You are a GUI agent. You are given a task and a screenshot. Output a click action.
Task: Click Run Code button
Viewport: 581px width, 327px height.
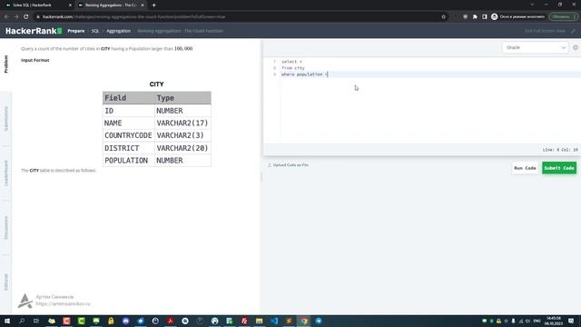click(525, 168)
